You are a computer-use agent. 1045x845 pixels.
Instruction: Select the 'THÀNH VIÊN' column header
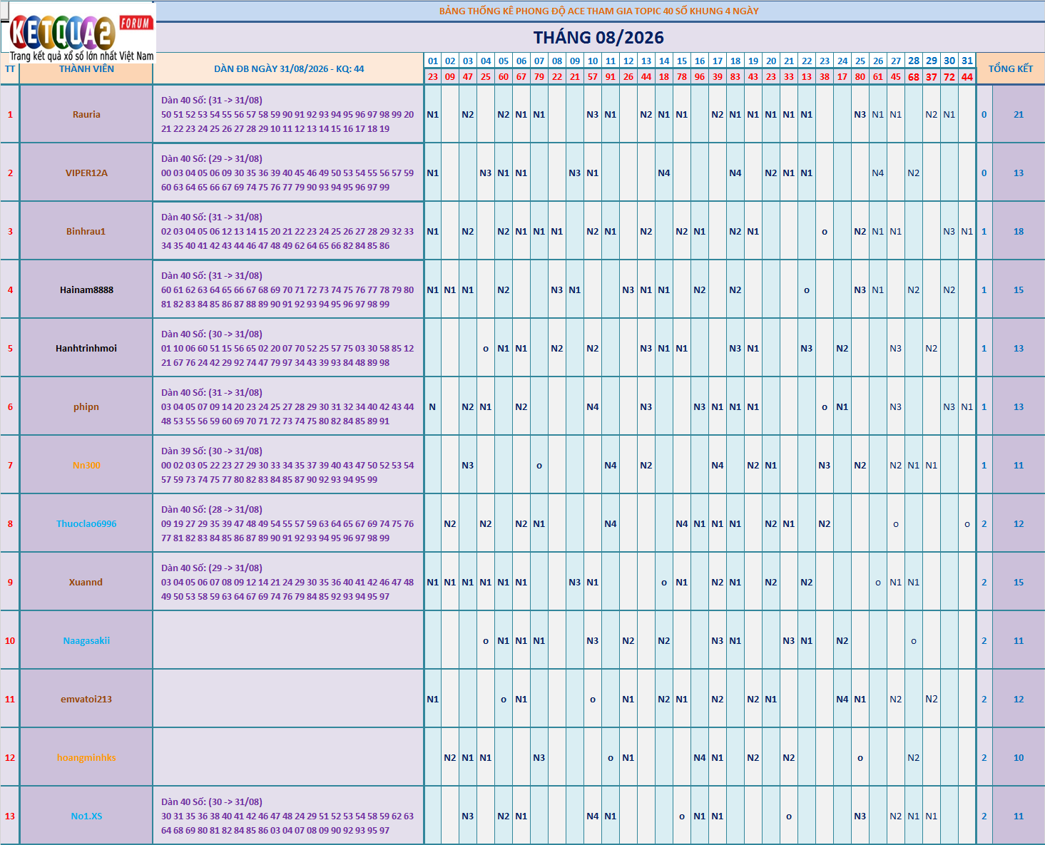pos(86,69)
